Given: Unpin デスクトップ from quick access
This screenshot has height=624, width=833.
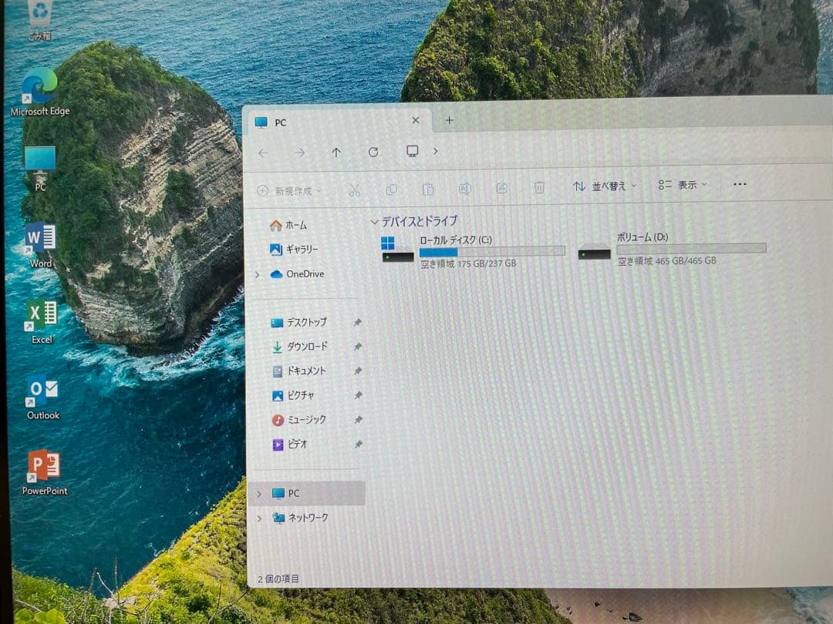Looking at the screenshot, I should coord(356,323).
